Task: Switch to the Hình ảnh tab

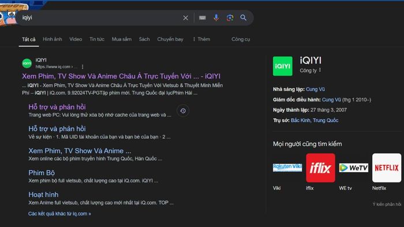Action: pos(53,39)
